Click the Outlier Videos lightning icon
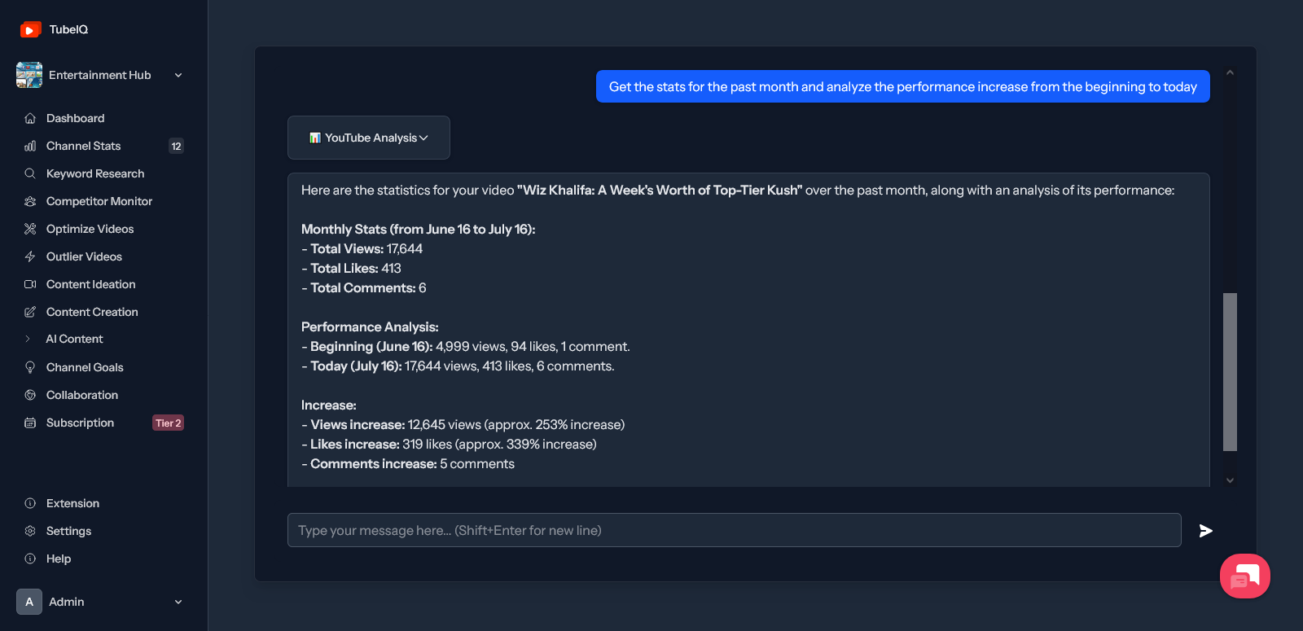The width and height of the screenshot is (1303, 631). 30,256
